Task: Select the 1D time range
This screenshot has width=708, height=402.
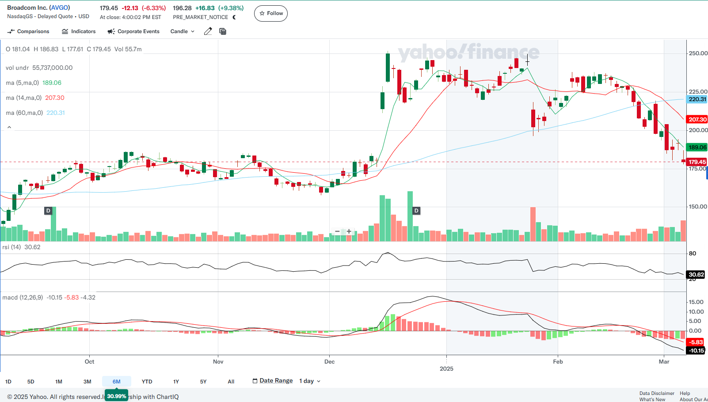Action: (8, 382)
